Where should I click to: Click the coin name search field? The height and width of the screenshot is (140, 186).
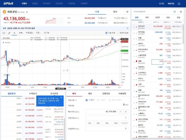(152, 12)
